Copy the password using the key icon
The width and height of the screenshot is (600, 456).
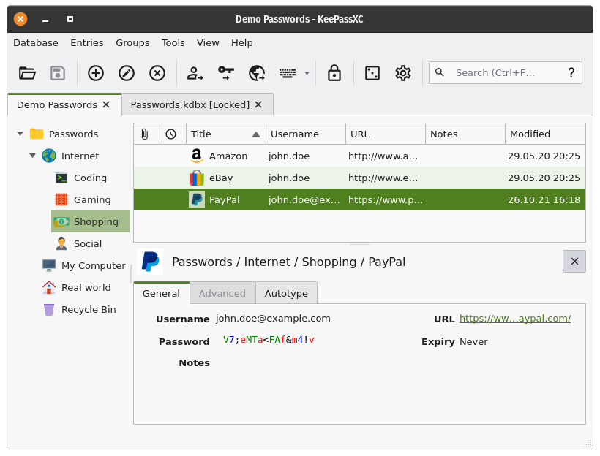pyautogui.click(x=225, y=72)
